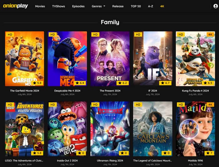Screen dimensions: 219x167
Task: Open the Episodes page
Action: tap(78, 6)
